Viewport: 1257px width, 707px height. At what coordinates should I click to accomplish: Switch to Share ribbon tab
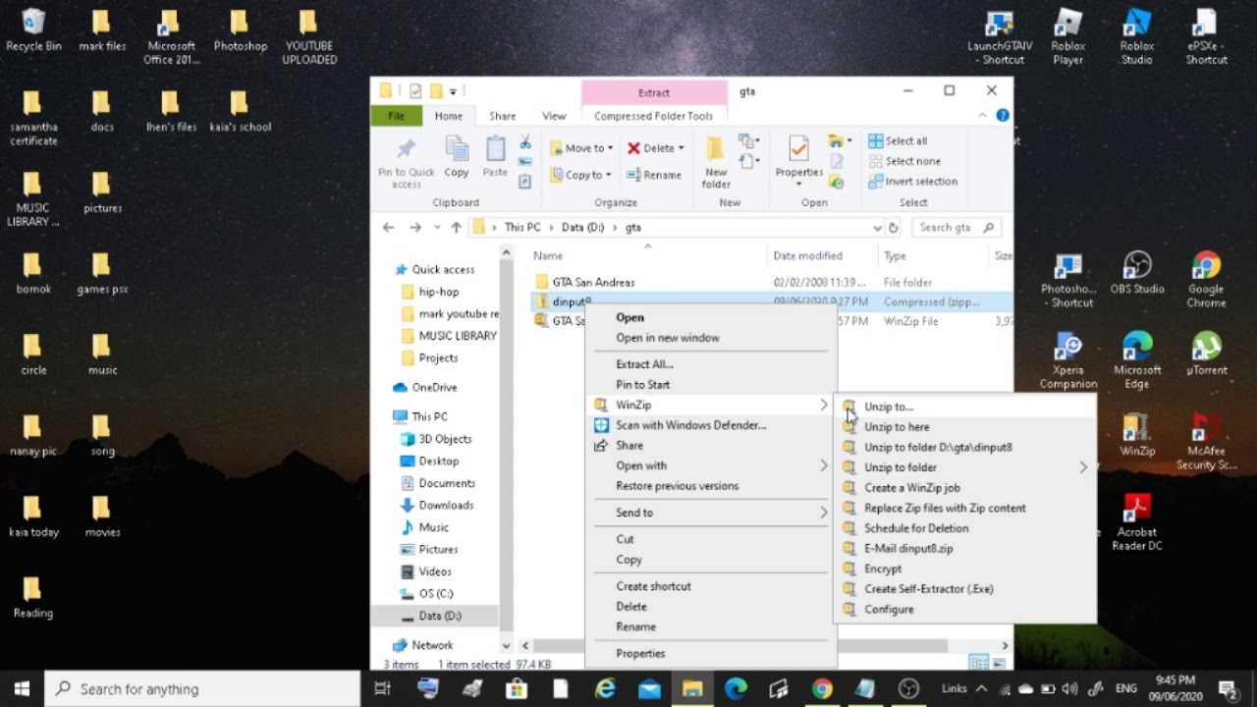click(x=502, y=116)
